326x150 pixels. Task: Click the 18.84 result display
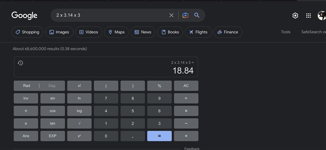pos(183,71)
